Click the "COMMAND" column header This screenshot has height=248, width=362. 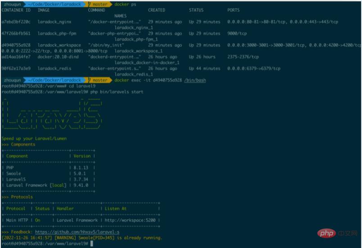tap(96, 10)
